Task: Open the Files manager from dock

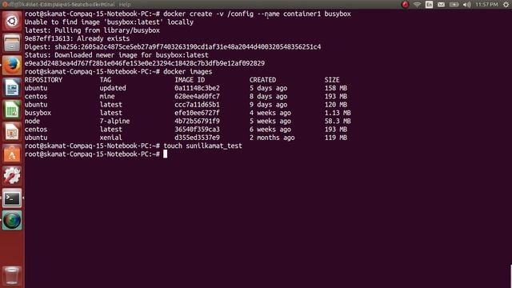Action: point(12,43)
